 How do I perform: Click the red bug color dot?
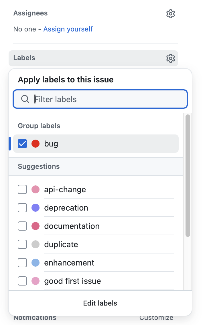click(36, 144)
